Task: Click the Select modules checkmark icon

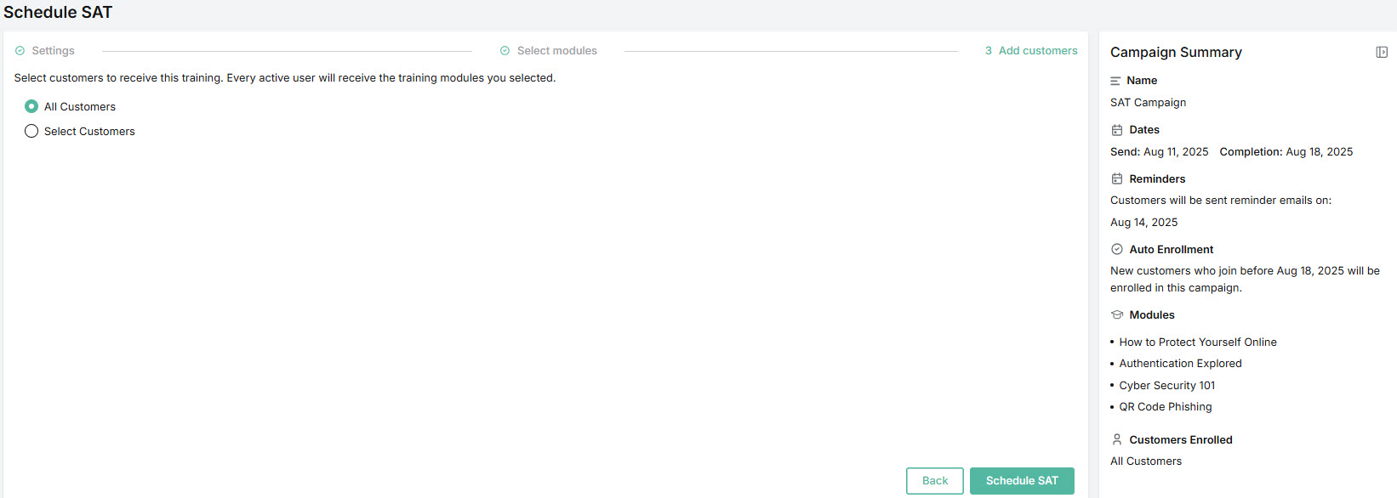Action: 505,51
